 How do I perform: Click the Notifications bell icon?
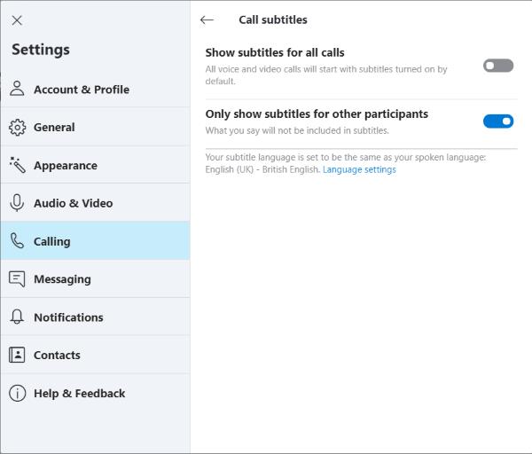[17, 317]
